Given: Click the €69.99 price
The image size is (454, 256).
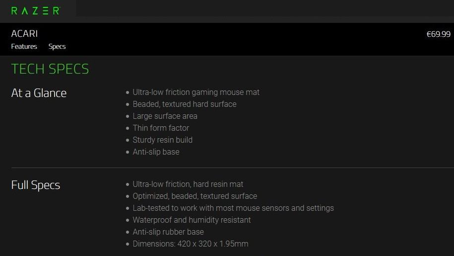Looking at the screenshot, I should click(x=438, y=34).
